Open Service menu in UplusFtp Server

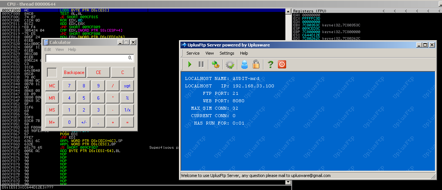[193, 53]
